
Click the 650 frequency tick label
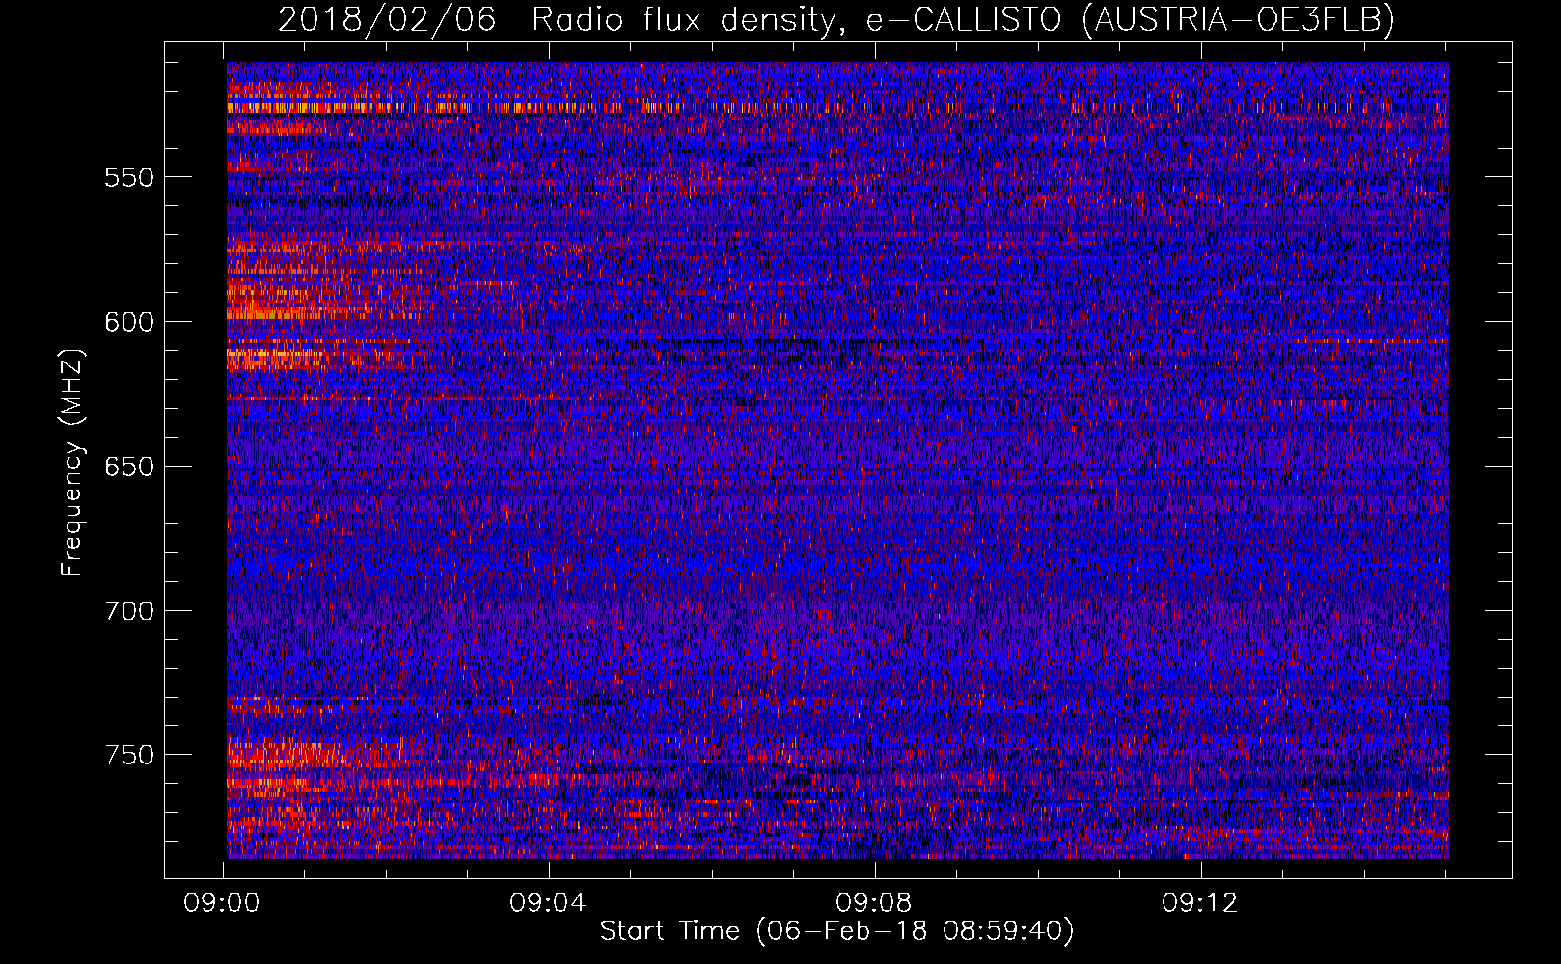[129, 468]
